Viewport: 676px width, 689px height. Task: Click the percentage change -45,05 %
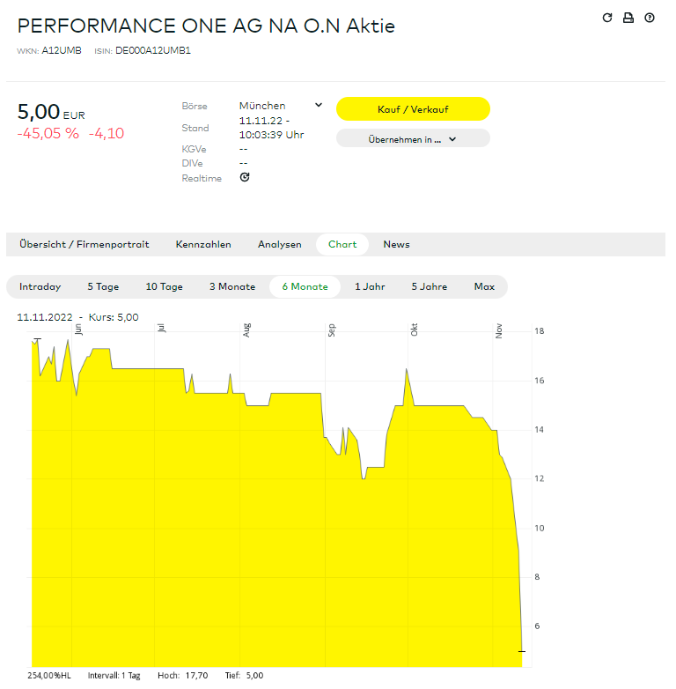[48, 133]
